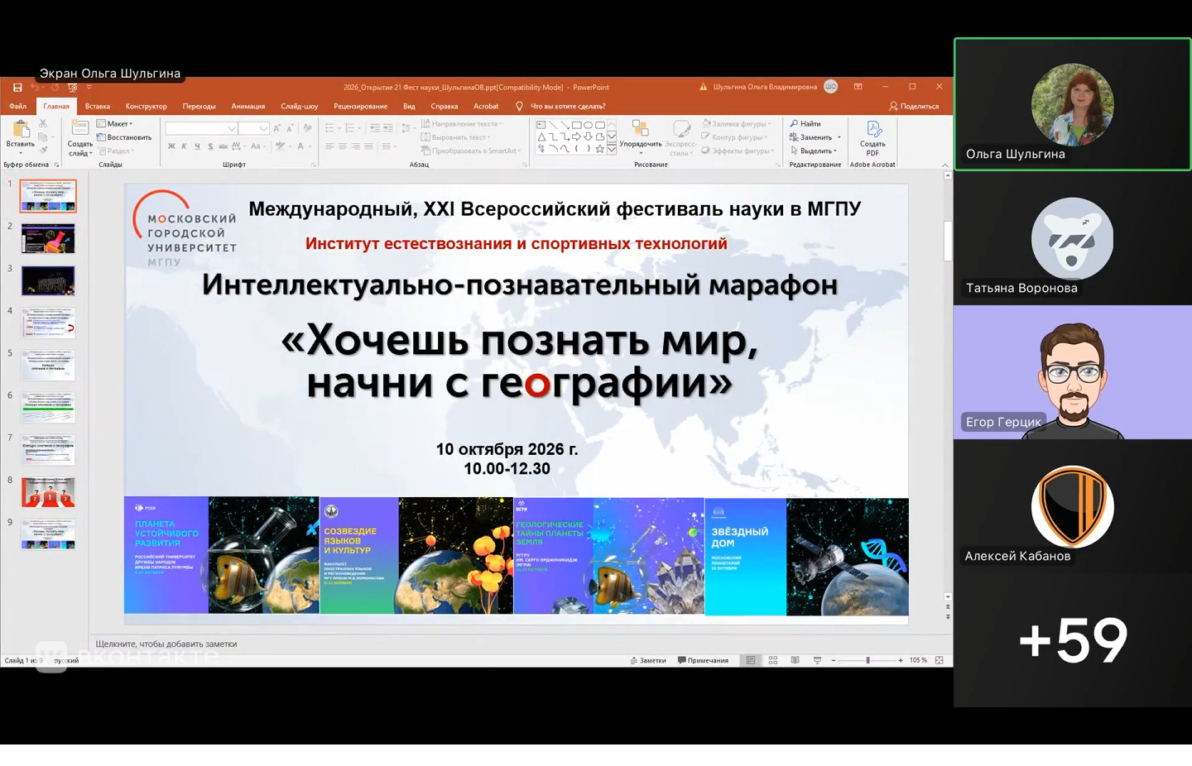Image resolution: width=1192 pixels, height=766 pixels.
Task: Click the clear formatting eraser icon
Action: [x=308, y=128]
